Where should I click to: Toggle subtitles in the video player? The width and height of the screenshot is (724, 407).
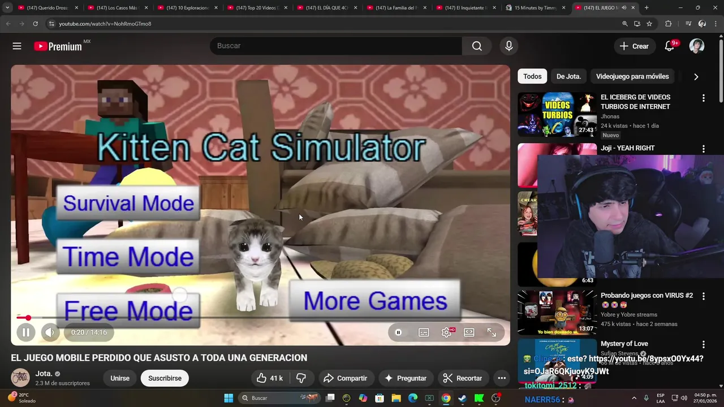click(x=424, y=332)
